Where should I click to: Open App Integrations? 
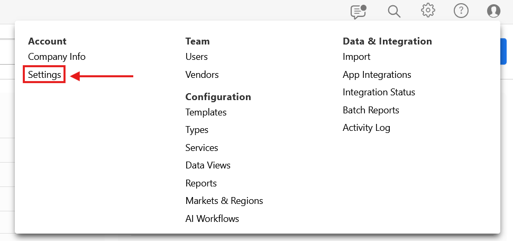[377, 75]
